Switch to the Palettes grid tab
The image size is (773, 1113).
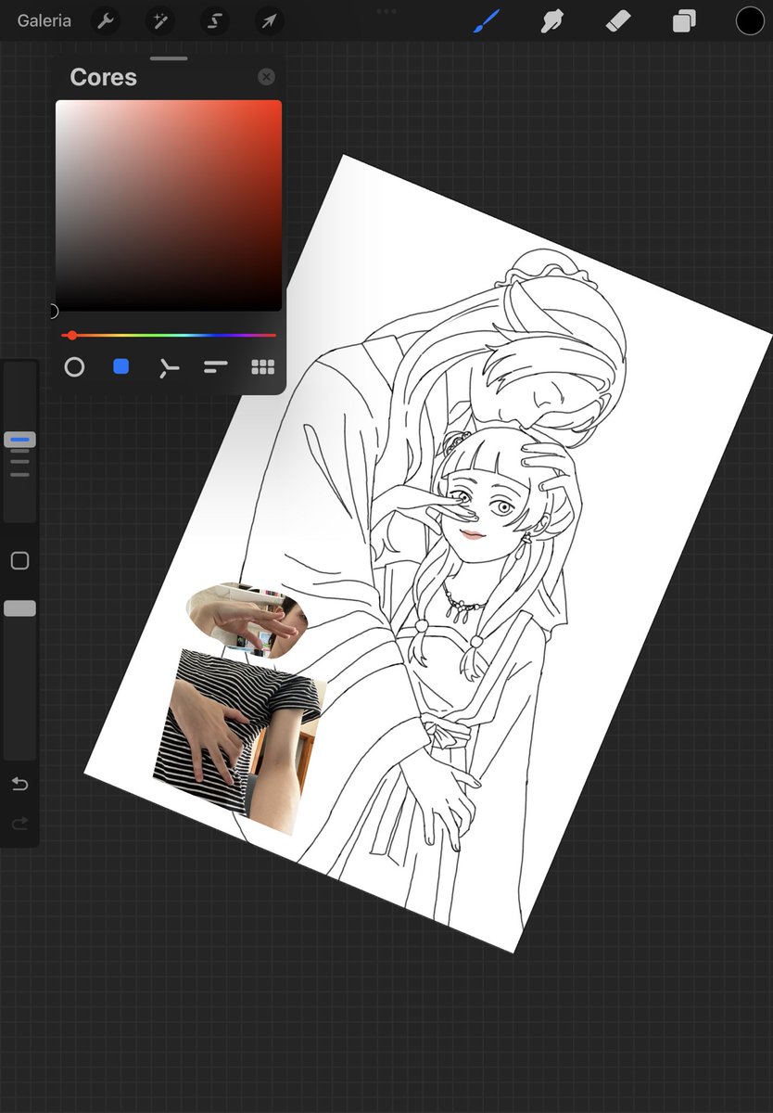tap(263, 367)
